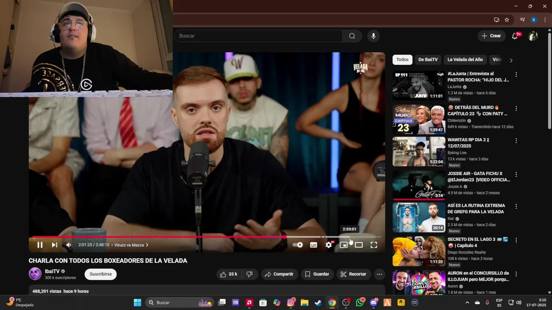Open Chrome media controls icon

click(523, 20)
